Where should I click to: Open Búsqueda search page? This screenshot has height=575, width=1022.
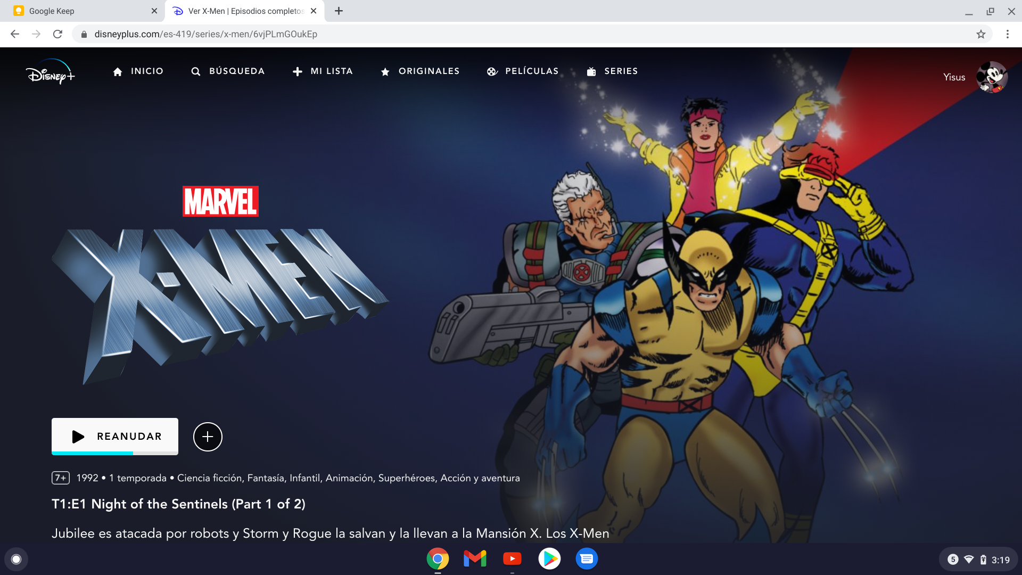(x=228, y=71)
